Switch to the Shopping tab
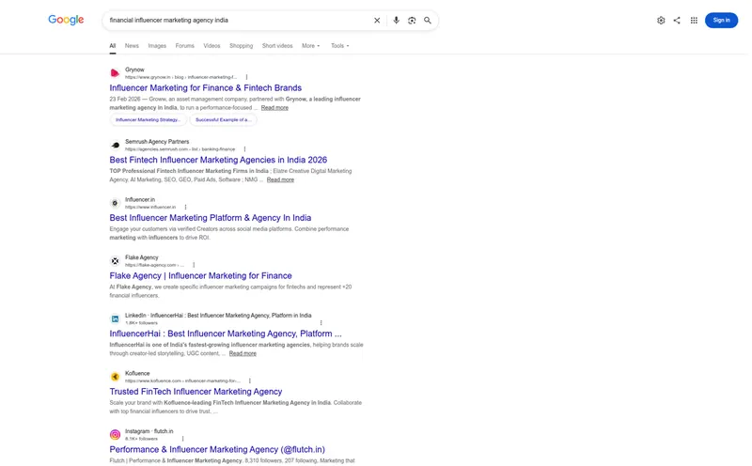The image size is (752, 466). pyautogui.click(x=242, y=46)
